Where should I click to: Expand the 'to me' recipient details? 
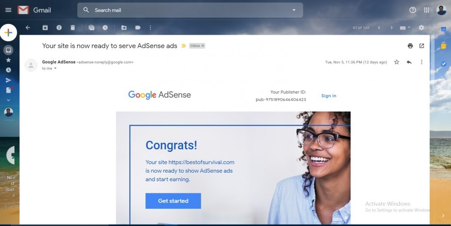pyautogui.click(x=55, y=68)
